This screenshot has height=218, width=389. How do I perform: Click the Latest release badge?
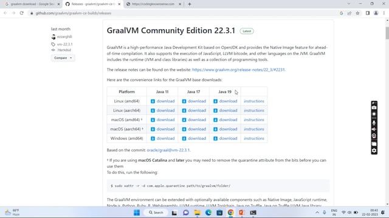click(x=247, y=31)
